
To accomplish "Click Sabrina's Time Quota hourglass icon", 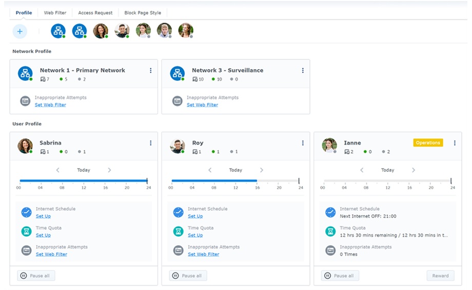I will tap(27, 232).
